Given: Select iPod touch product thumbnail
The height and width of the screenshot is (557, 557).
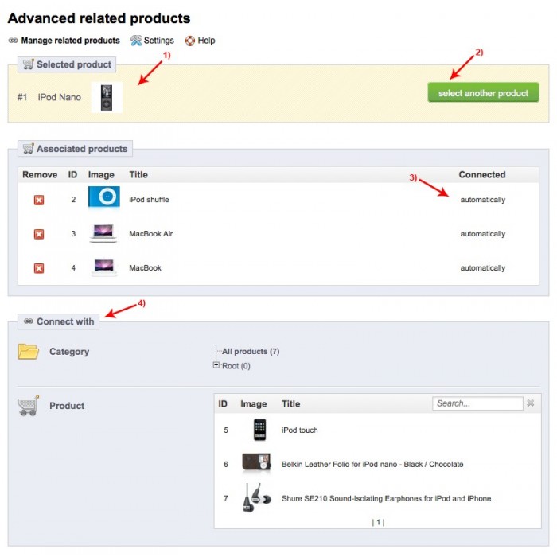Looking at the screenshot, I should [x=259, y=430].
